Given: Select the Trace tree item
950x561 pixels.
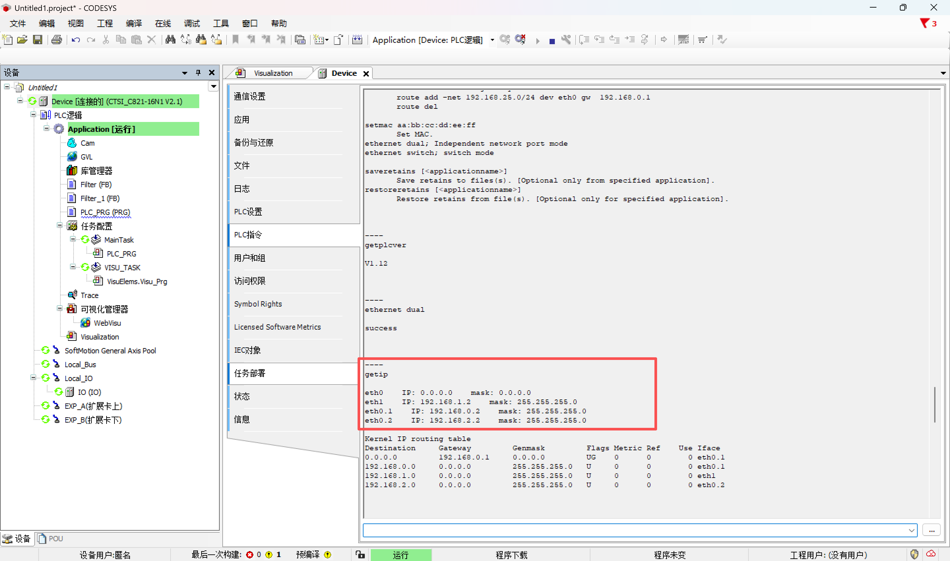Looking at the screenshot, I should 89,295.
